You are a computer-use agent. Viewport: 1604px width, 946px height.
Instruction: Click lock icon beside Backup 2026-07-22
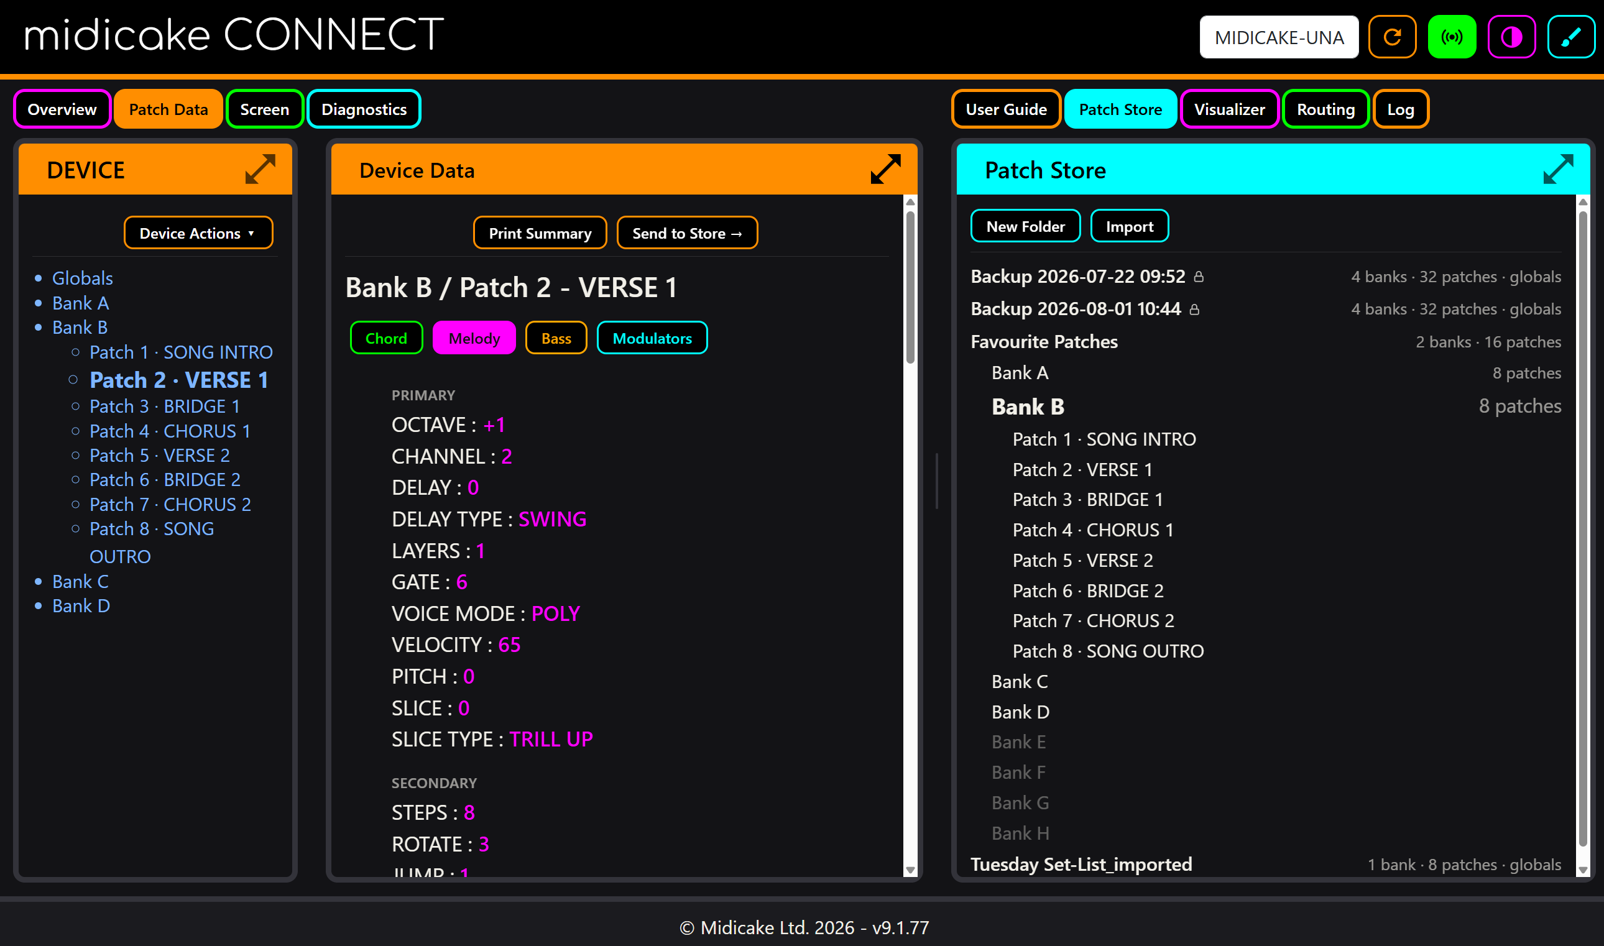tap(1199, 277)
